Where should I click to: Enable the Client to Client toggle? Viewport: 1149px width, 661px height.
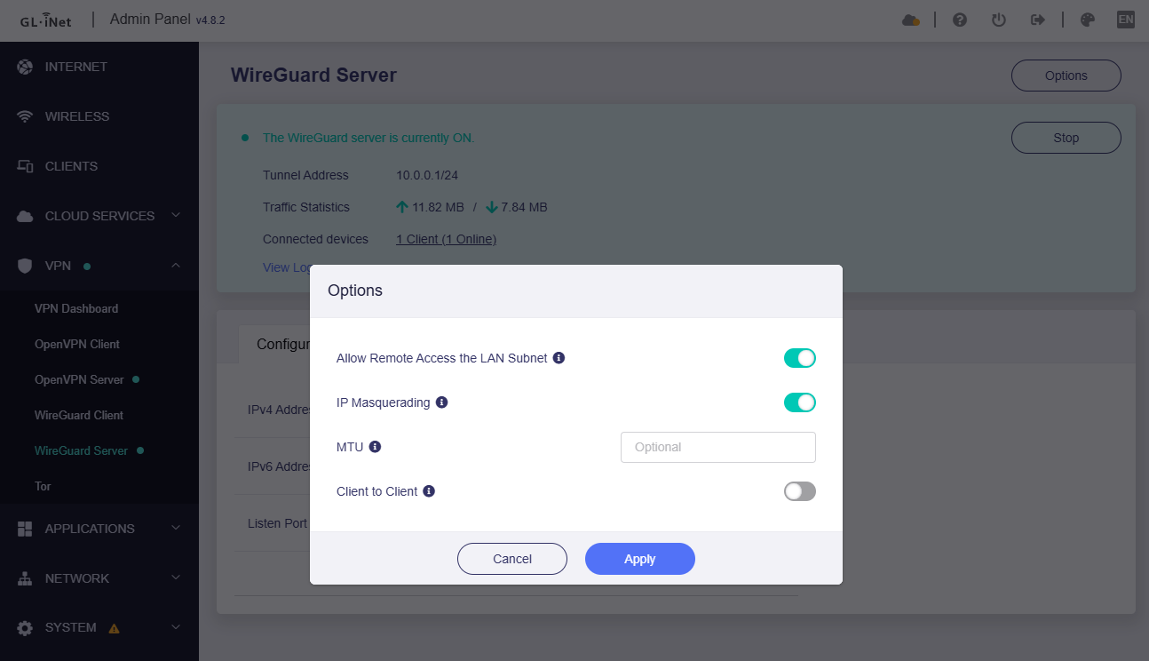point(799,491)
